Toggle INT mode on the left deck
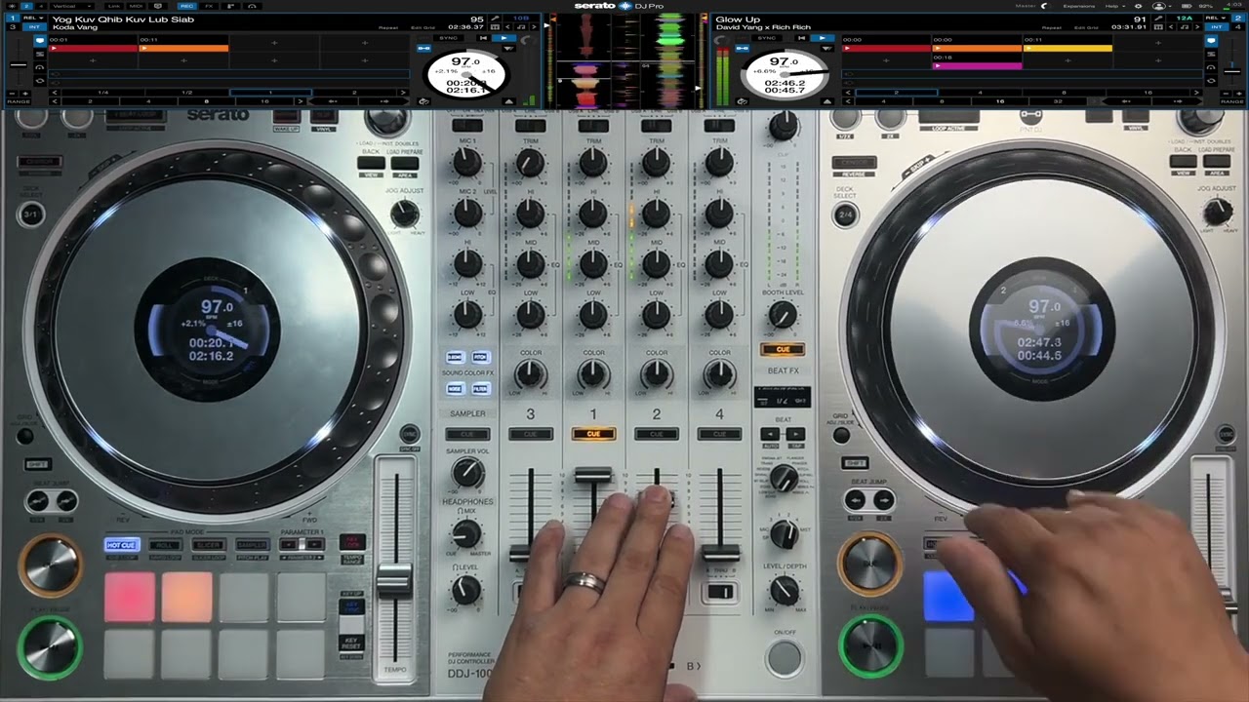 click(x=34, y=27)
